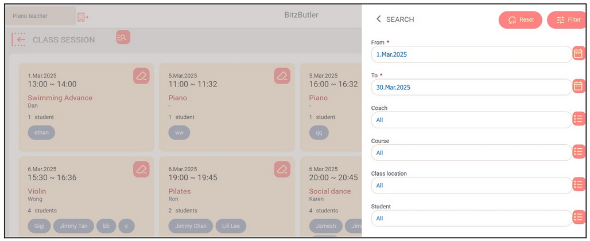Click the collapse arrow left of CLASS SESSION
Screen dimensions: 590x241
click(19, 39)
